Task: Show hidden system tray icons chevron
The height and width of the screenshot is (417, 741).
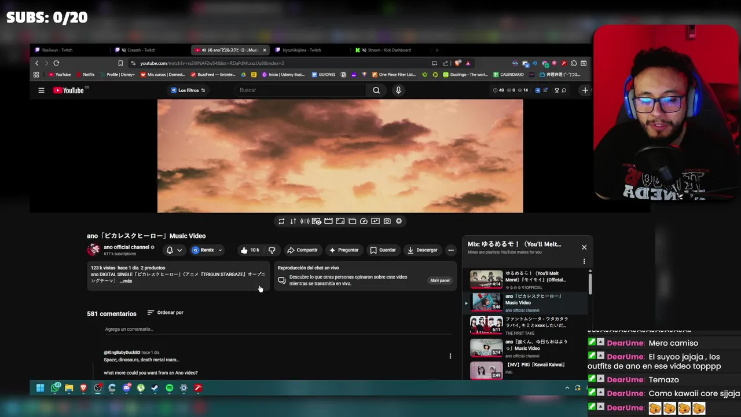Action: coord(567,388)
